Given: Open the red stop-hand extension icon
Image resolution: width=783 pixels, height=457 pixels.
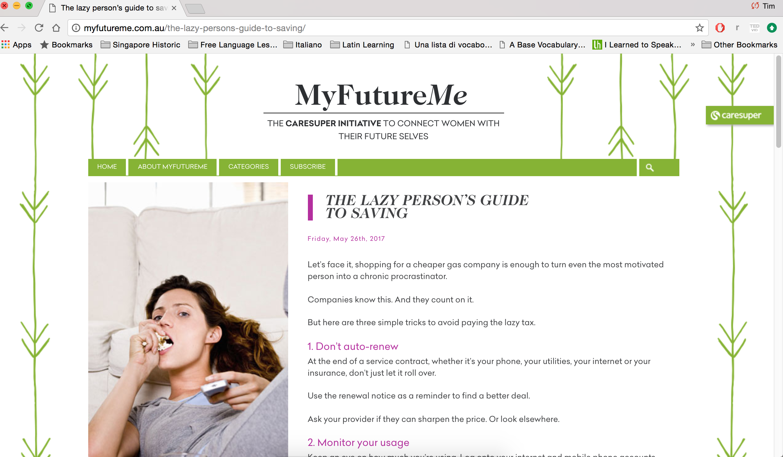Looking at the screenshot, I should 720,28.
